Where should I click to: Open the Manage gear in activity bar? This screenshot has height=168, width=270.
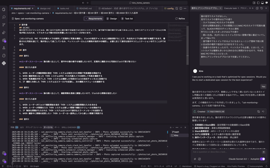click(x=4, y=161)
